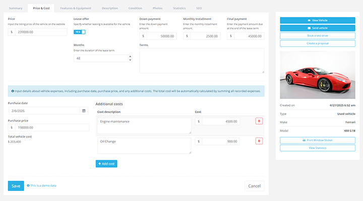Click the Total vehicle cost $ 203,400 value

coord(14,142)
